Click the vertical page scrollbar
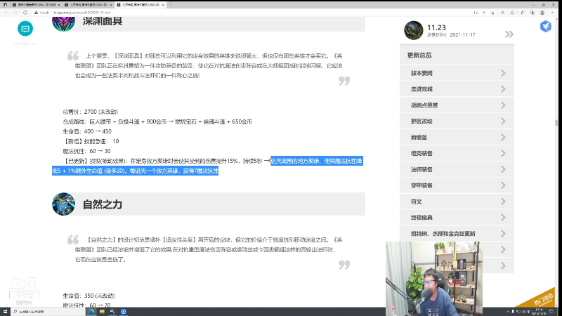Image resolution: width=562 pixels, height=316 pixels. tap(556, 123)
